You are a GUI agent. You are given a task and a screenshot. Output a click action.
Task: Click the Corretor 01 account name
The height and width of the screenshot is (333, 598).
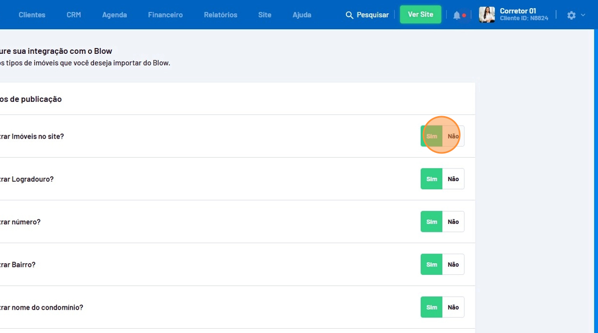coord(517,11)
